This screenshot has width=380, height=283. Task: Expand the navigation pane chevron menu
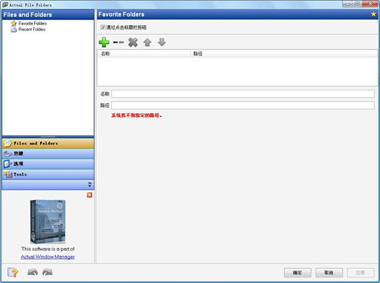pos(90,184)
